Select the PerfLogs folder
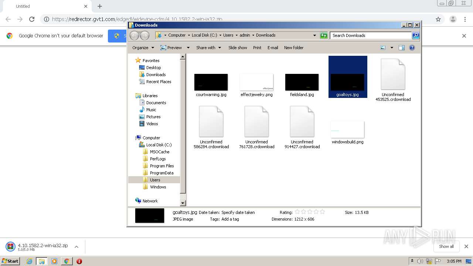The height and width of the screenshot is (266, 473). [x=154, y=159]
